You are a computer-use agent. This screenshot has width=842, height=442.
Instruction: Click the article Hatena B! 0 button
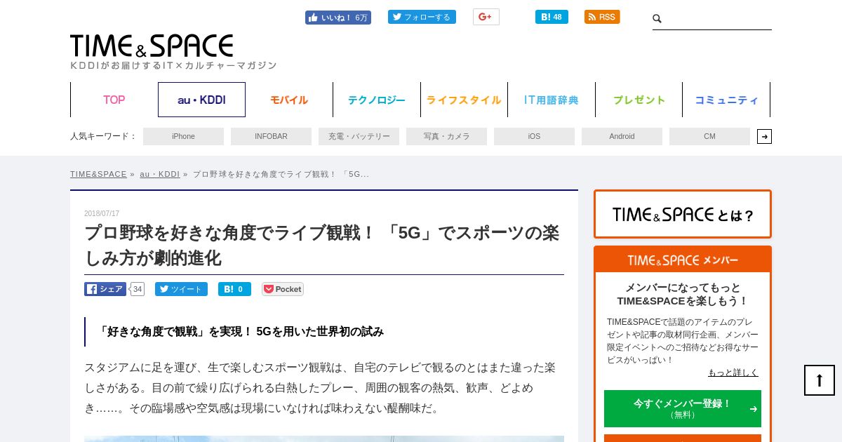tap(234, 289)
